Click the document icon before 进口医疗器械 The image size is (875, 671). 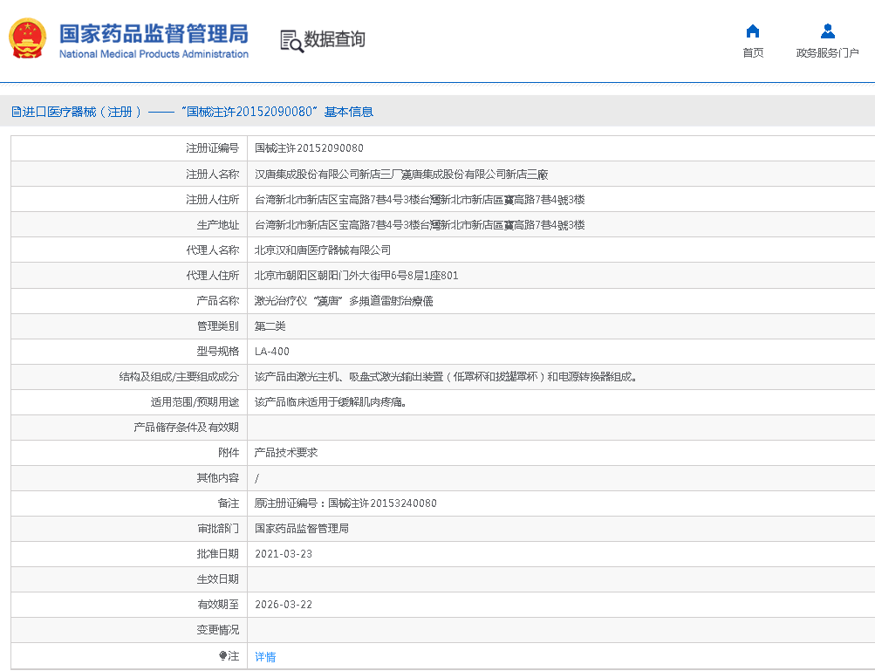pos(15,112)
